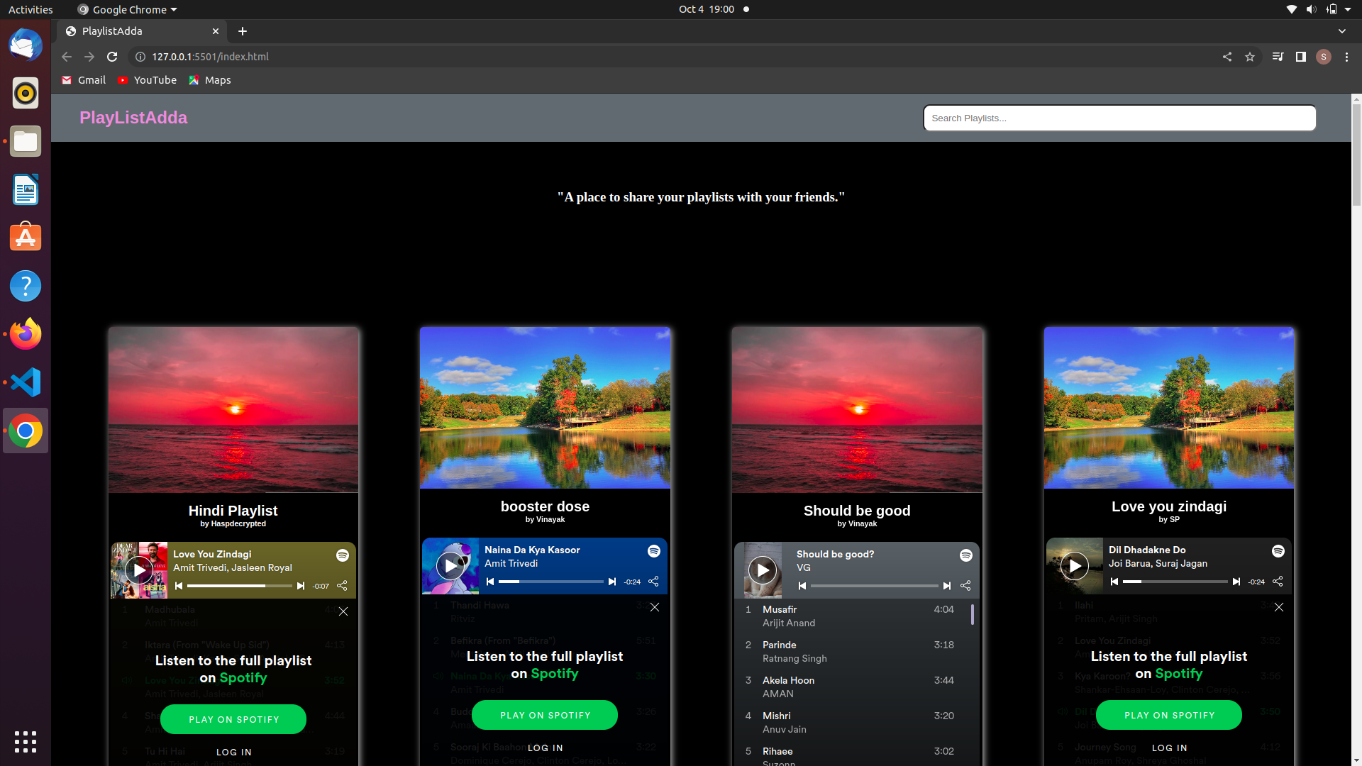The width and height of the screenshot is (1362, 766).
Task: Open Chrome's three-dot customize menu
Action: [x=1346, y=57]
